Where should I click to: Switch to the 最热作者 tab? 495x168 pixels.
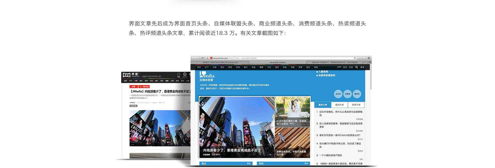(339, 105)
